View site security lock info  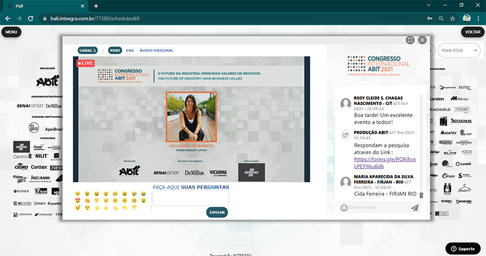click(45, 18)
